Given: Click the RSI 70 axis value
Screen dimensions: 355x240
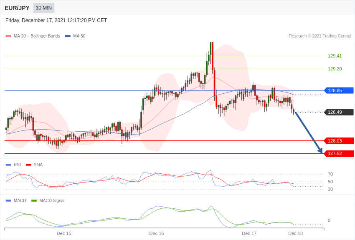Looking at the screenshot, I should (330, 174).
